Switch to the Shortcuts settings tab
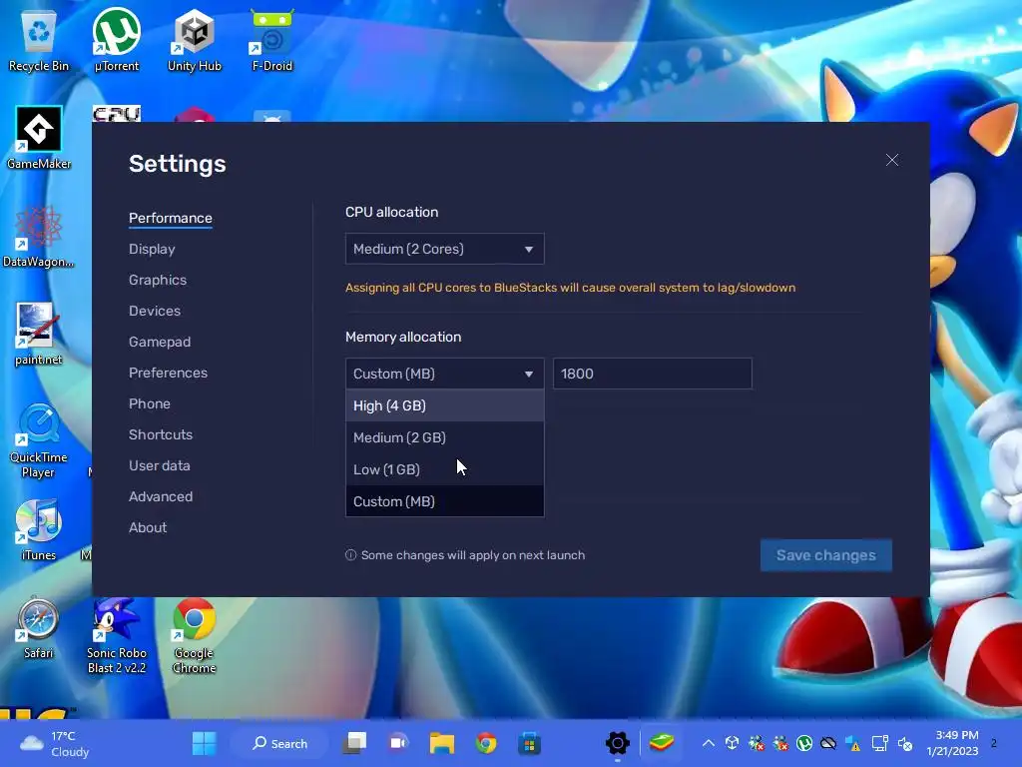 (161, 434)
